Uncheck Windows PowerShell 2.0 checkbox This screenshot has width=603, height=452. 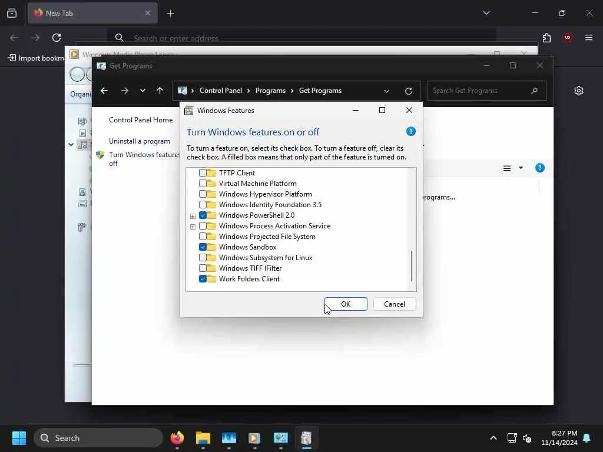click(x=203, y=215)
